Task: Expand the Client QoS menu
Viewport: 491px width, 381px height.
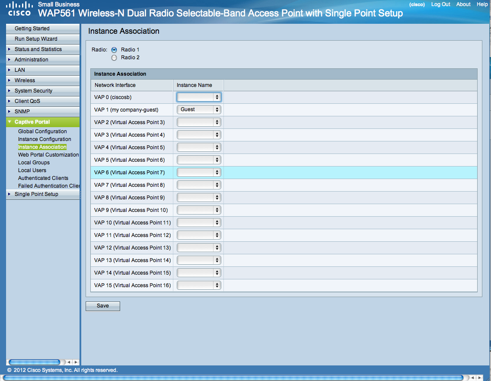Action: pos(43,101)
